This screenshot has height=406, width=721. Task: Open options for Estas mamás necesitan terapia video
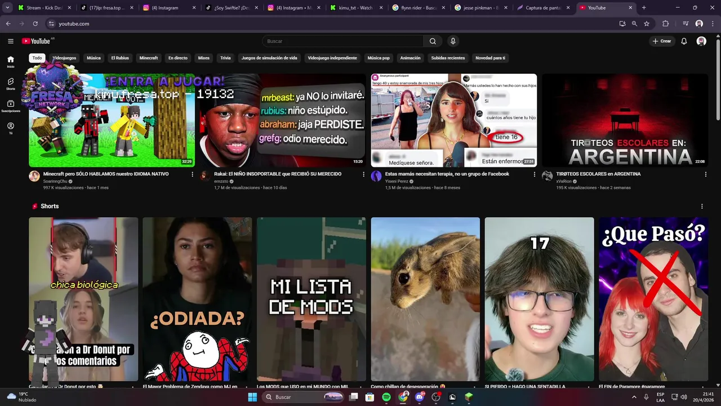[x=535, y=174]
